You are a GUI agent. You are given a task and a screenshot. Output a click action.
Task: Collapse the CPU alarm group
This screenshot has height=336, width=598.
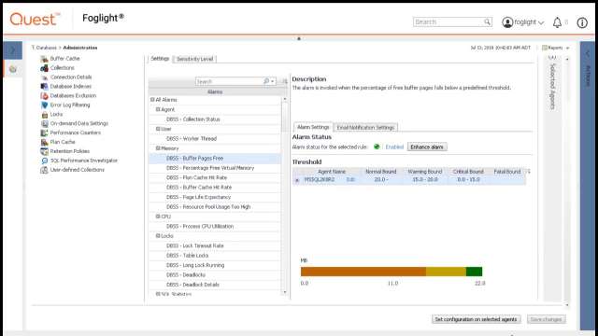[158, 217]
